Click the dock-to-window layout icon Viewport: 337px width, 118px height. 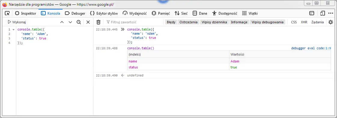[312, 13]
